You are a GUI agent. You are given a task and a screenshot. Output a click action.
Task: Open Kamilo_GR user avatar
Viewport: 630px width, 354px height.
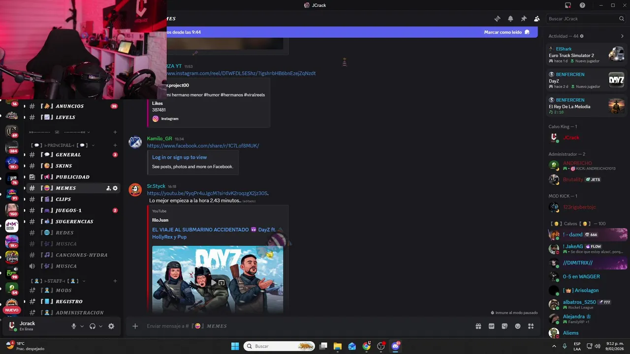tap(135, 143)
